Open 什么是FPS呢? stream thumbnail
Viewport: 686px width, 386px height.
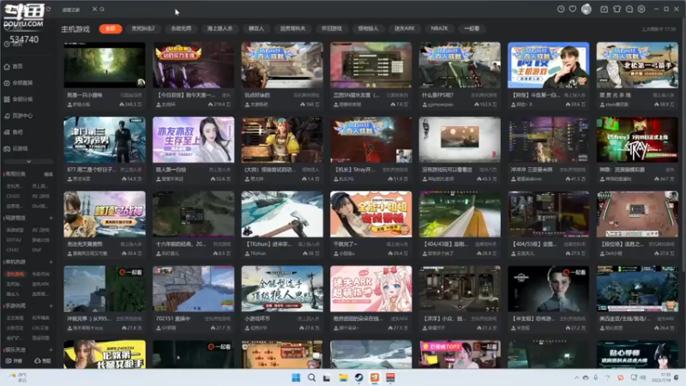pos(460,65)
